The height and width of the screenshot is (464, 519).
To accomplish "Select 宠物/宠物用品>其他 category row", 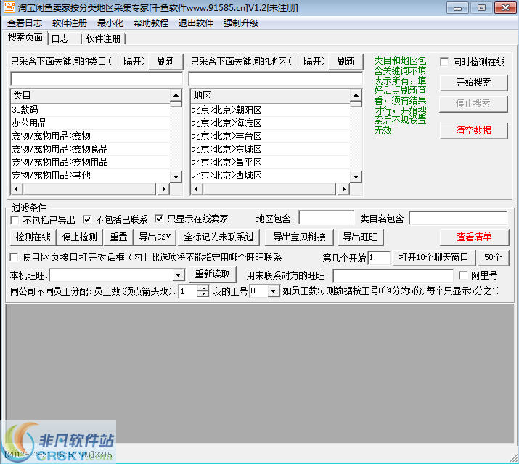I will pyautogui.click(x=90, y=175).
